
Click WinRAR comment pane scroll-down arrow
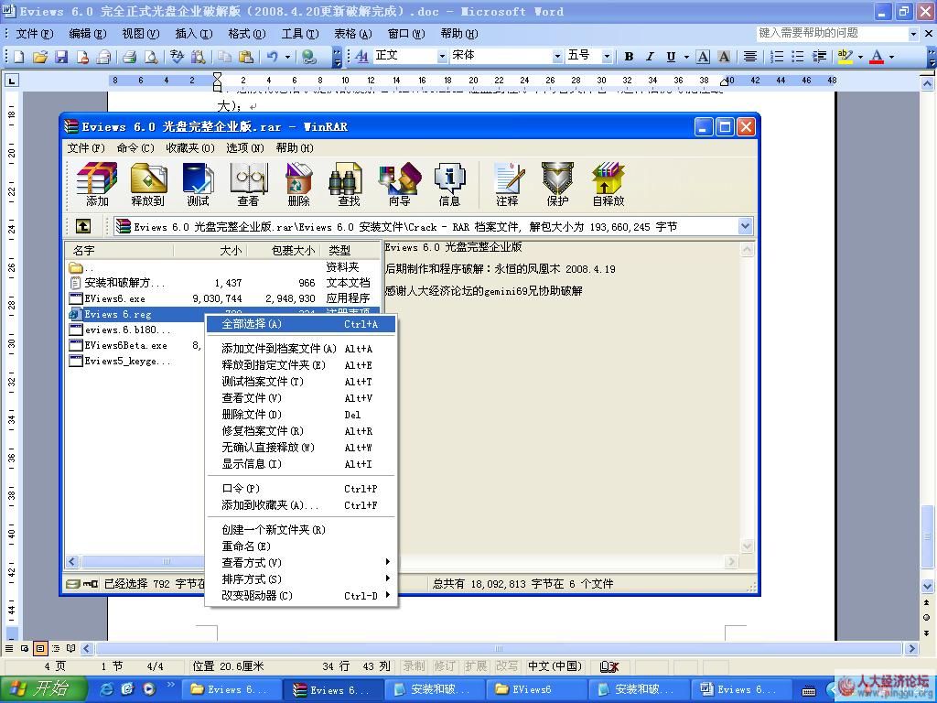pyautogui.click(x=747, y=546)
